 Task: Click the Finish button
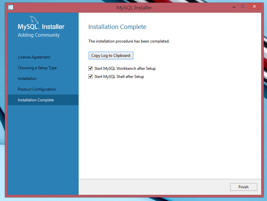click(243, 187)
